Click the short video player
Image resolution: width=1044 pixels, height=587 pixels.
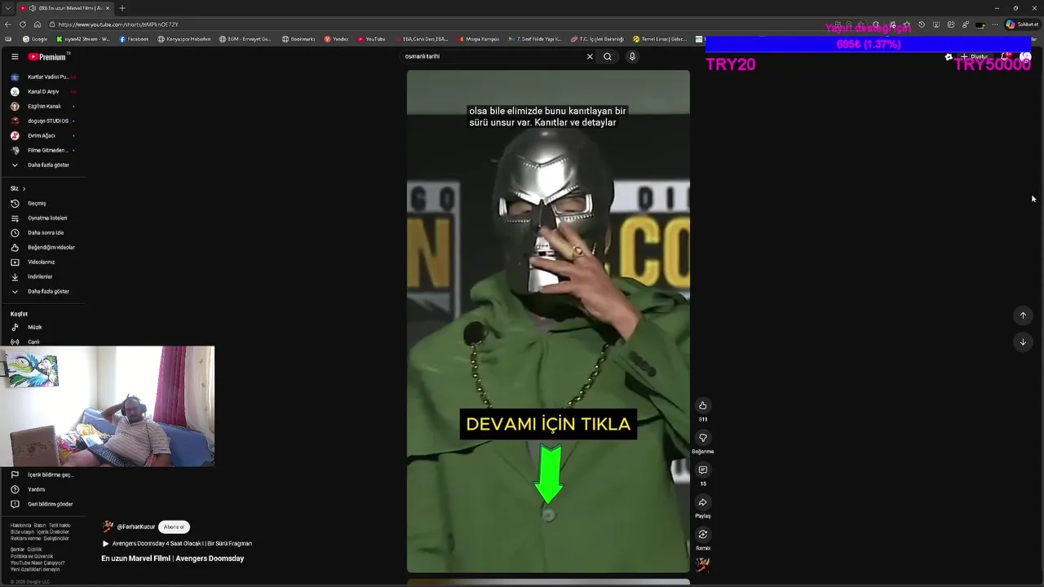[x=548, y=321]
